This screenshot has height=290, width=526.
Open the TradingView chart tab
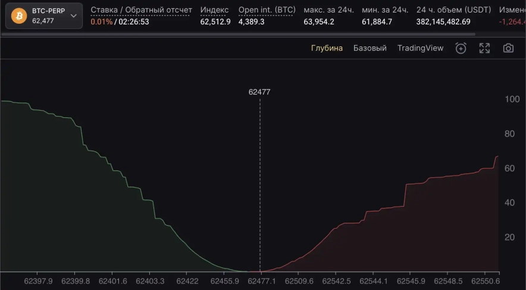pos(420,48)
